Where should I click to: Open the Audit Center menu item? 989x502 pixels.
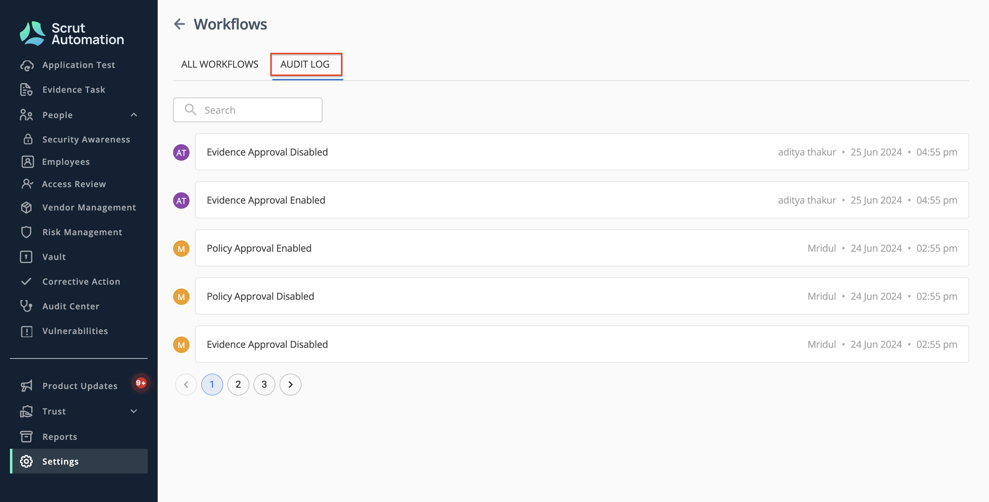click(x=79, y=306)
